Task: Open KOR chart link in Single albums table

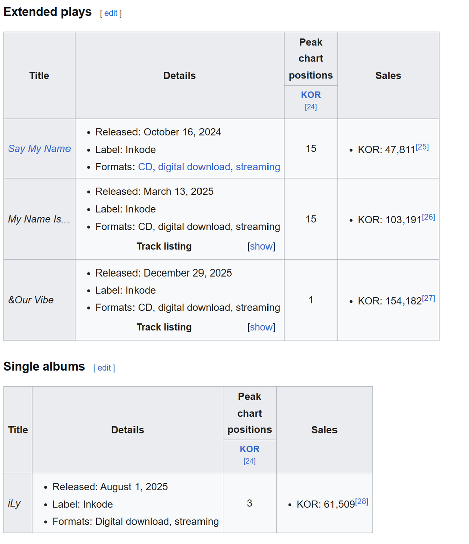Action: point(249,449)
